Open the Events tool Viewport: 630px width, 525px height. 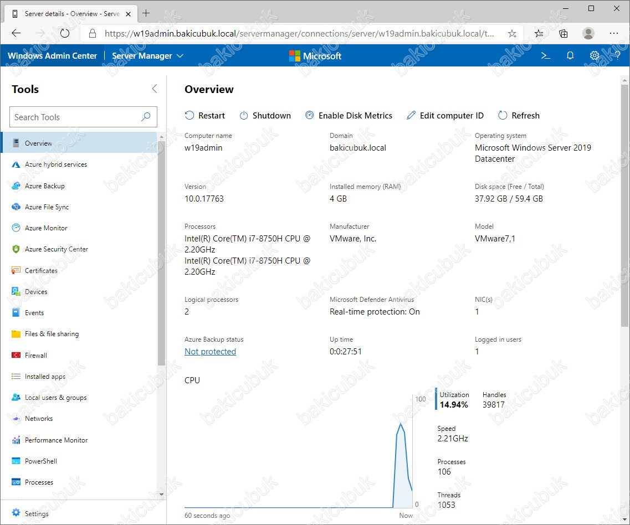(x=80, y=312)
